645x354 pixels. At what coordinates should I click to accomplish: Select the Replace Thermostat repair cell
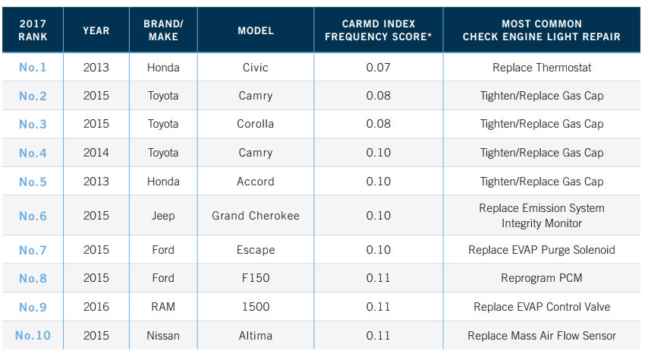point(542,68)
